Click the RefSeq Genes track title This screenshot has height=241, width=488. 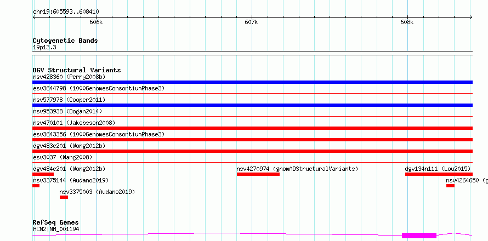(x=55, y=222)
